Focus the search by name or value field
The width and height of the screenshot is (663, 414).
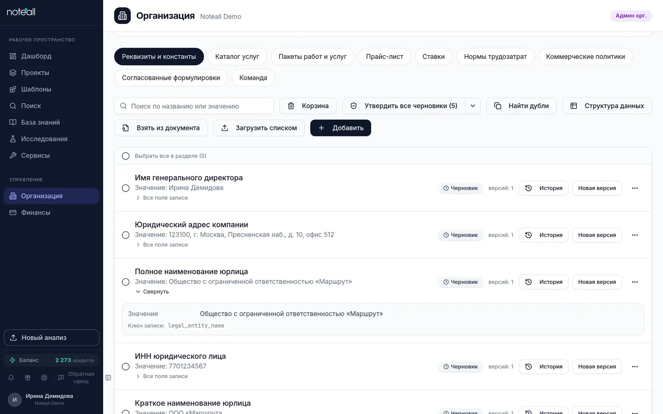click(x=194, y=106)
